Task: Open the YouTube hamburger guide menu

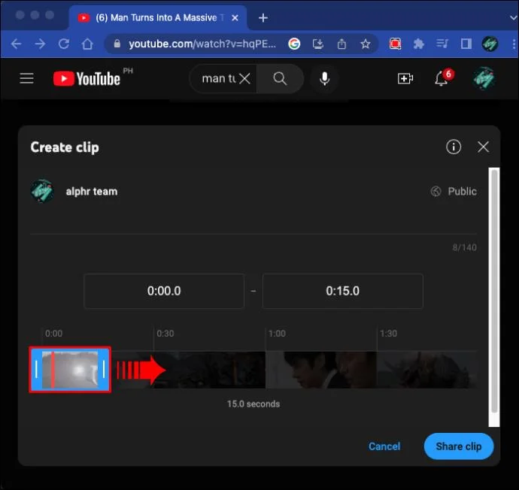Action: point(26,79)
